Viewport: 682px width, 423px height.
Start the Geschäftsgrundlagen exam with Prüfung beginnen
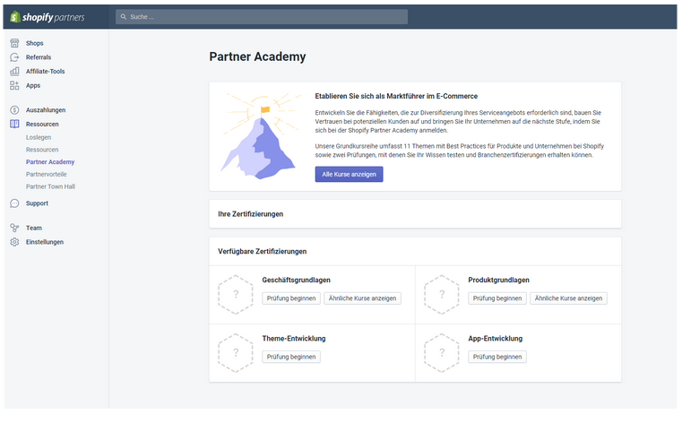[x=291, y=298]
